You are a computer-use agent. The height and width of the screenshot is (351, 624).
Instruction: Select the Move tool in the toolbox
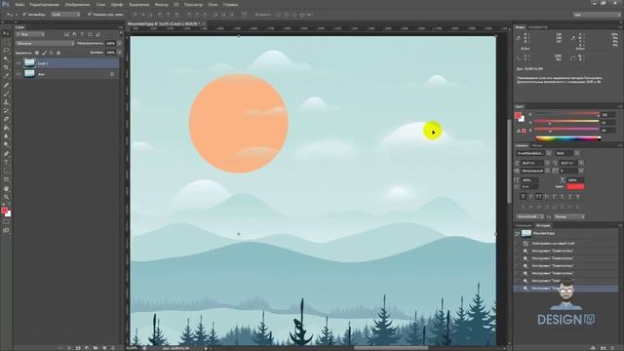[x=6, y=33]
